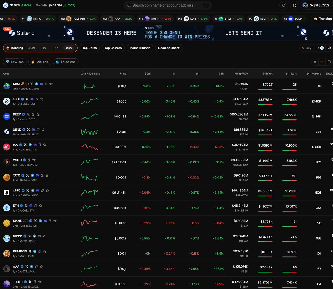Click the sSUI 24h volume buy/sell bar
Viewport: 333px width, 289px height.
click(265, 104)
